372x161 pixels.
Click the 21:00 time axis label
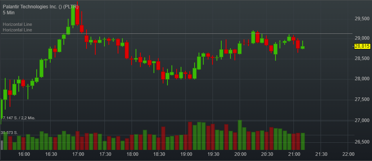(x=294, y=154)
